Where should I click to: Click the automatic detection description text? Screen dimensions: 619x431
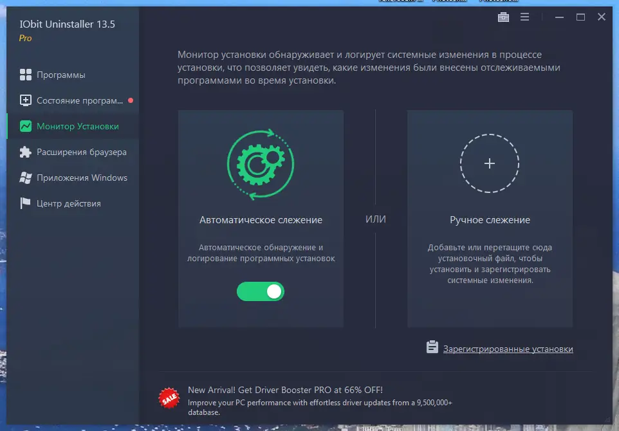261,253
